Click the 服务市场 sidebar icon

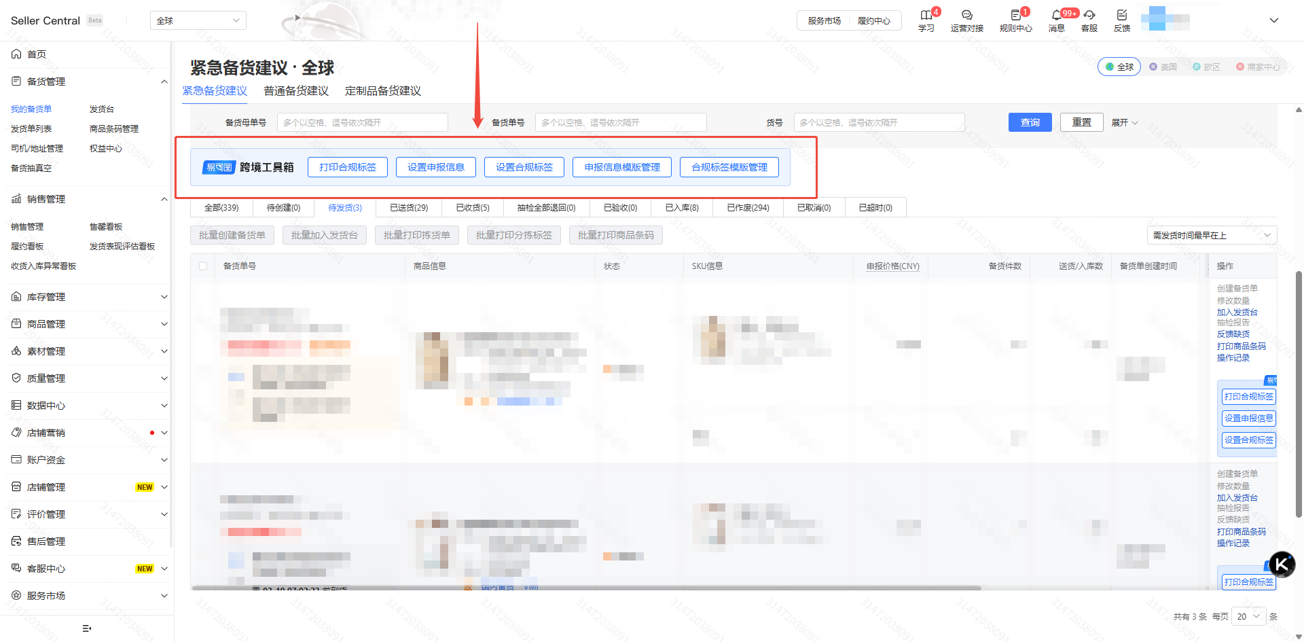click(16, 595)
